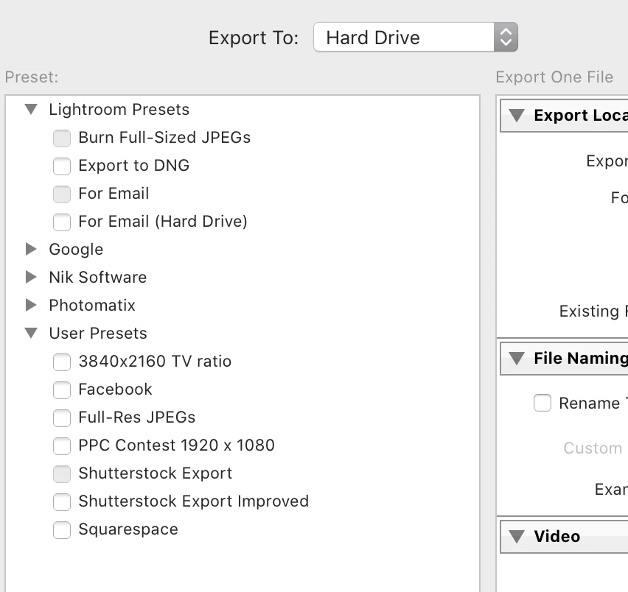Click the Photomatix group label
This screenshot has height=592, width=628.
click(x=92, y=305)
